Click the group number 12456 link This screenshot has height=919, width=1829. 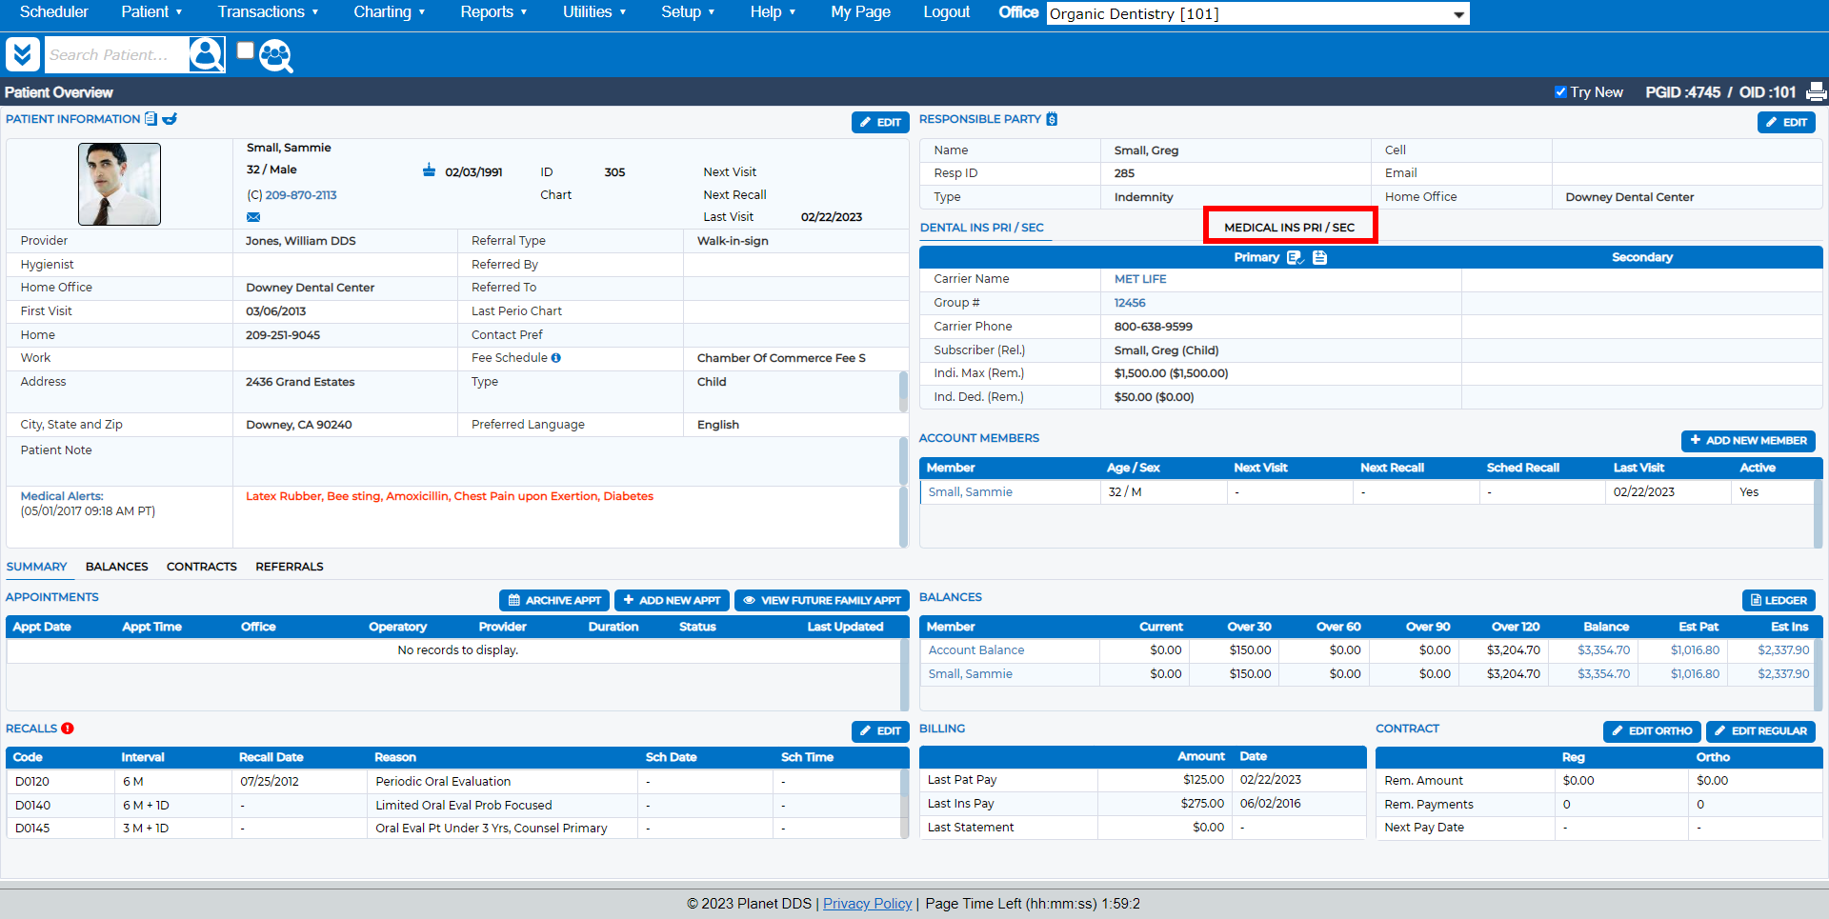1130,303
